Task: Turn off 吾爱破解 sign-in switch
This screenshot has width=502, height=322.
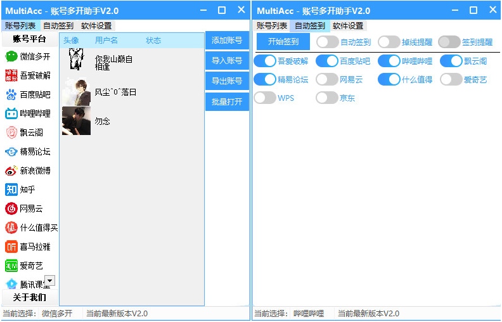Action: coord(265,61)
